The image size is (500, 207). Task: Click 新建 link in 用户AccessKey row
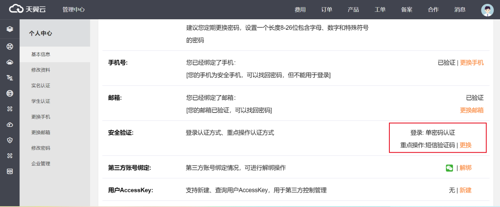[466, 190]
